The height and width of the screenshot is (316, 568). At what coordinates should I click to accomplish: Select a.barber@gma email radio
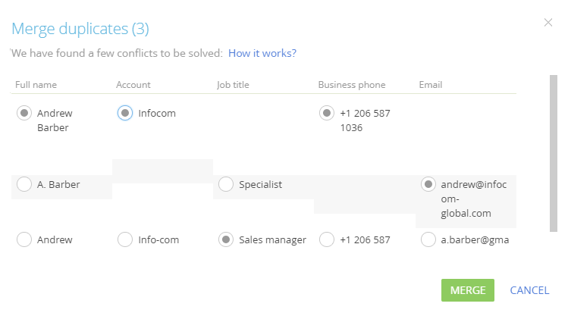point(428,239)
